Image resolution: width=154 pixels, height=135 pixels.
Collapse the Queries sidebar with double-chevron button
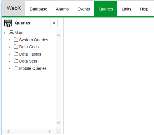[54, 23]
